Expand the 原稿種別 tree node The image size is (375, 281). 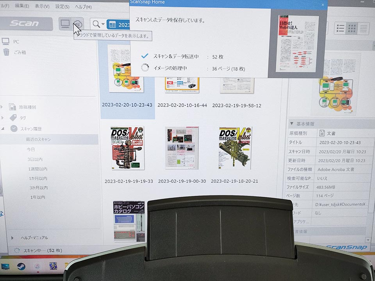[x=3, y=107]
